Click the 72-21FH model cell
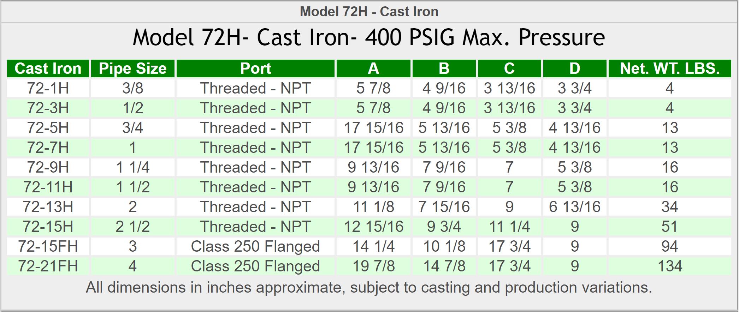The height and width of the screenshot is (312, 739). [48, 266]
